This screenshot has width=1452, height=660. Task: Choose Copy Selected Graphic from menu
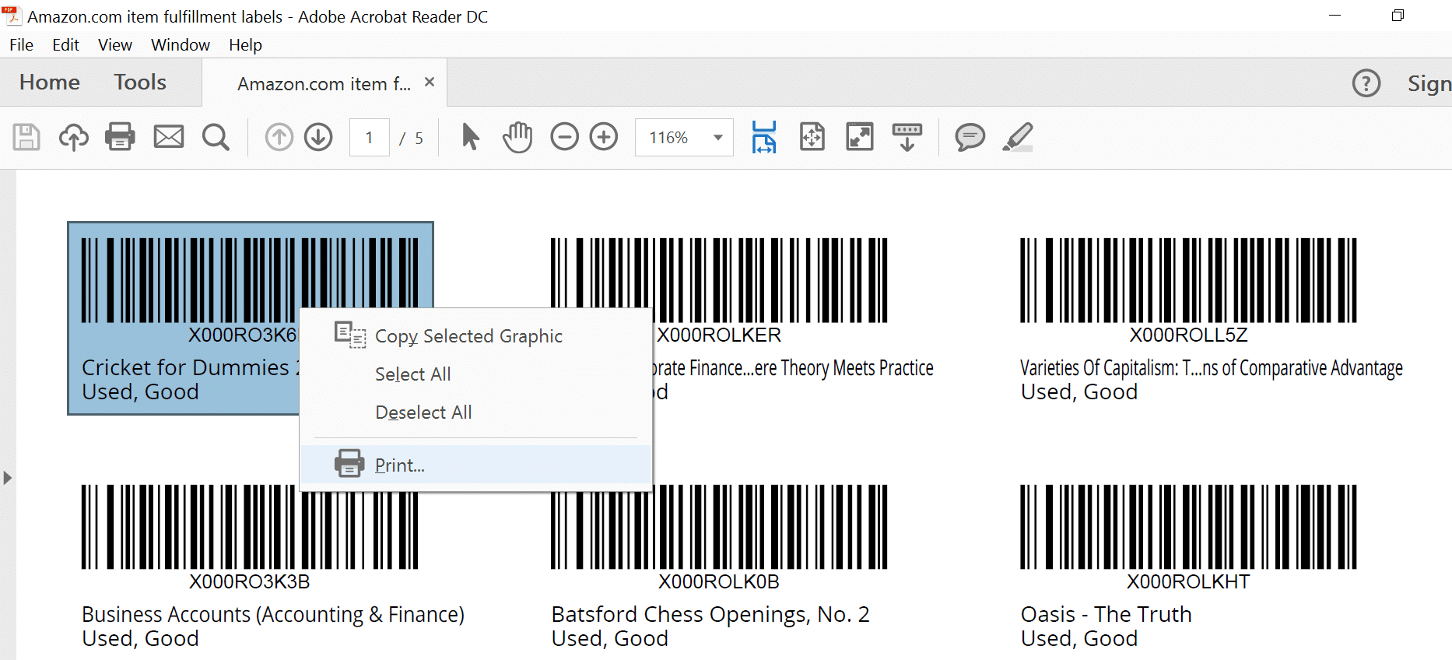(x=475, y=336)
